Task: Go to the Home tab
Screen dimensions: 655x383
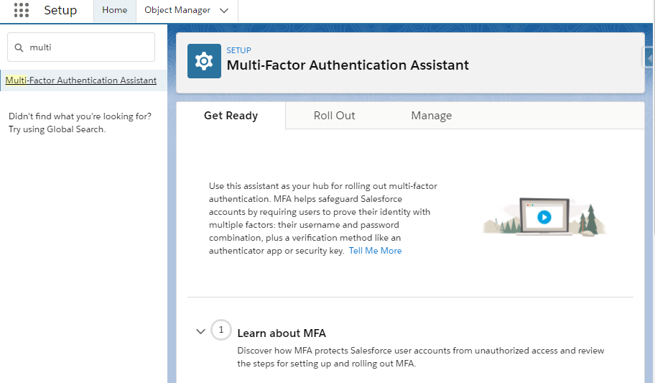Action: pyautogui.click(x=114, y=11)
